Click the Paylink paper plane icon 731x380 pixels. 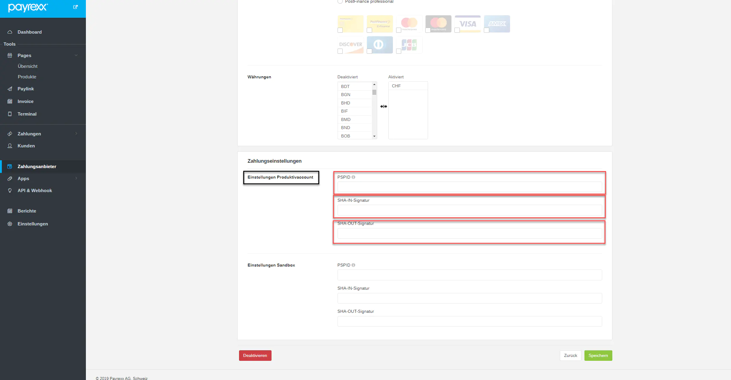point(10,89)
